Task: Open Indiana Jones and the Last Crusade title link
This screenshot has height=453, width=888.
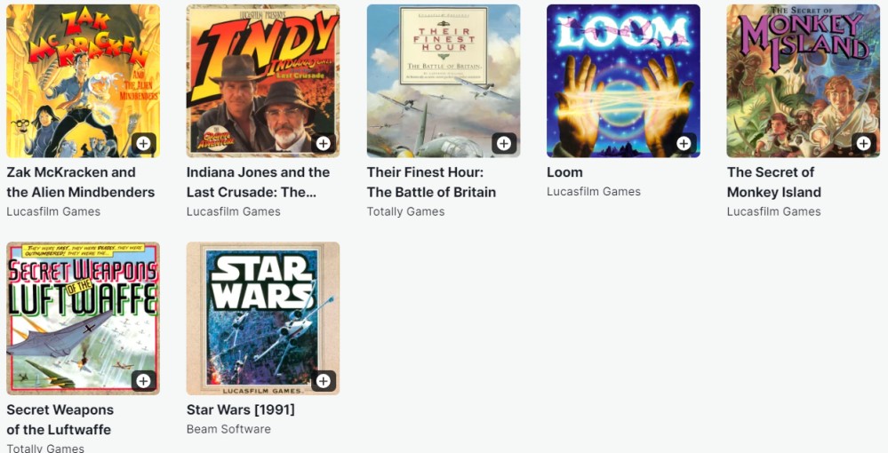Action: coord(259,182)
